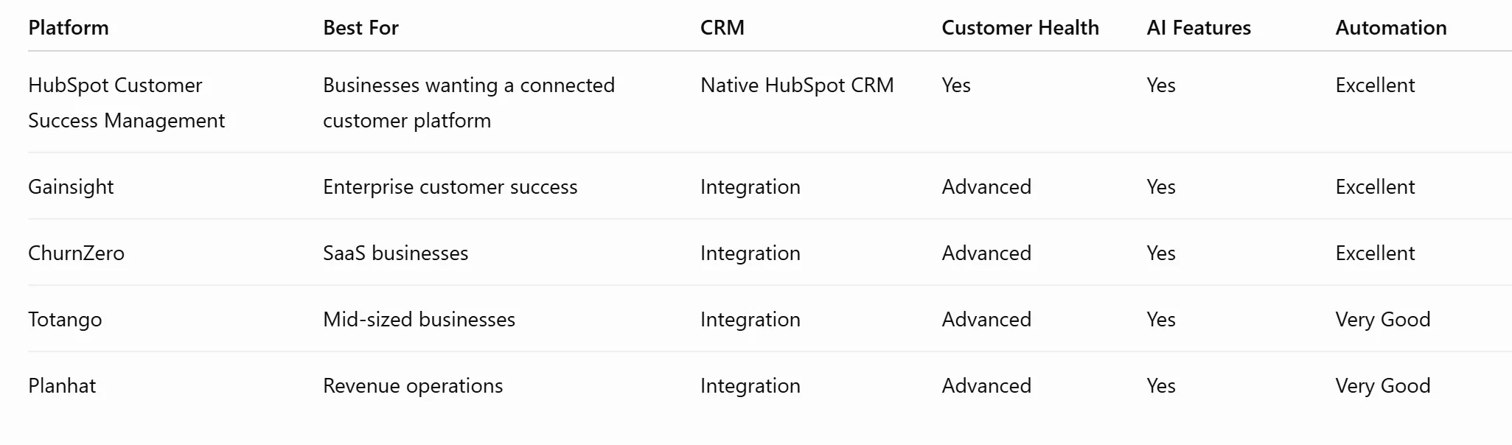1512x445 pixels.
Task: Click the Automation column header
Action: (1391, 28)
